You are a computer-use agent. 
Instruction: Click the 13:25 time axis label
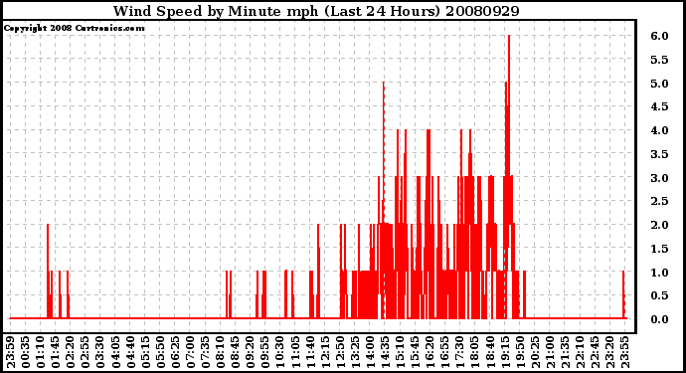pyautogui.click(x=355, y=352)
